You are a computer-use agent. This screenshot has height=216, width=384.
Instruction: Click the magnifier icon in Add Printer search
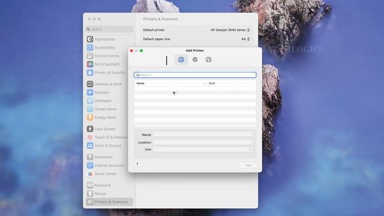pos(137,75)
